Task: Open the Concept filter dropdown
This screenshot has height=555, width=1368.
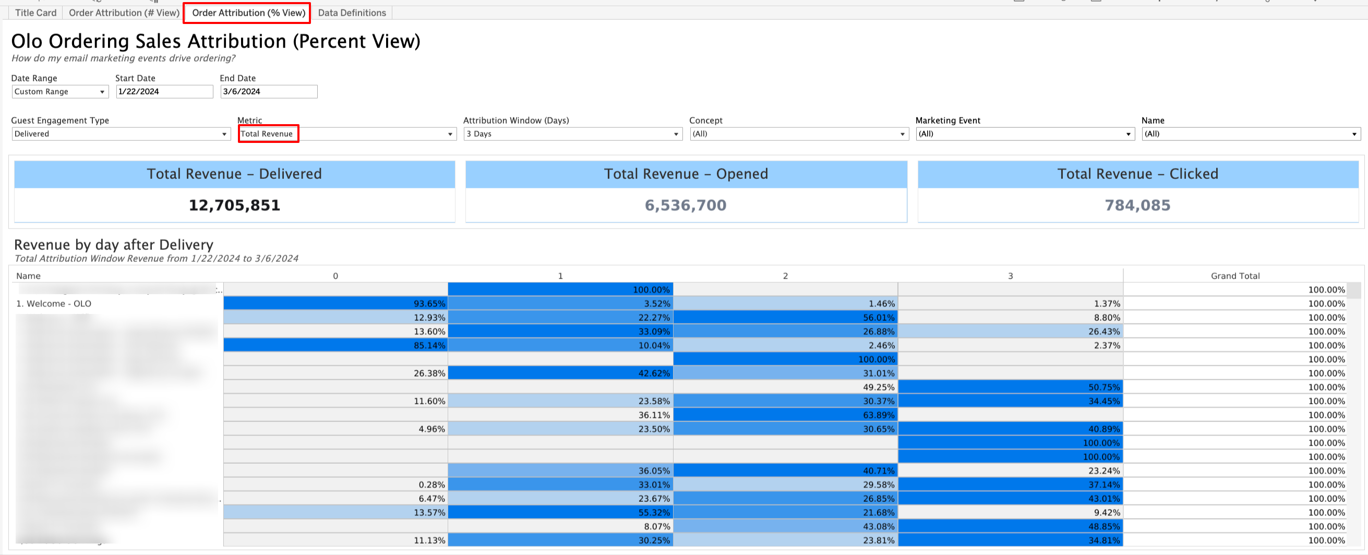Action: pos(799,134)
